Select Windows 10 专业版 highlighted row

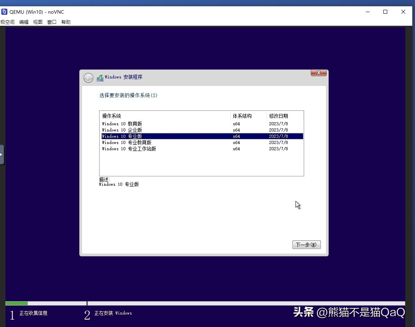coord(203,136)
